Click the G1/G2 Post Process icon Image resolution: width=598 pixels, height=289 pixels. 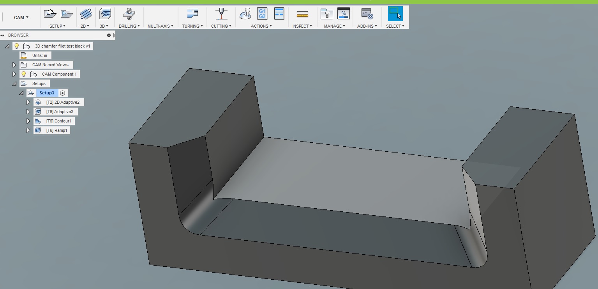pos(262,14)
